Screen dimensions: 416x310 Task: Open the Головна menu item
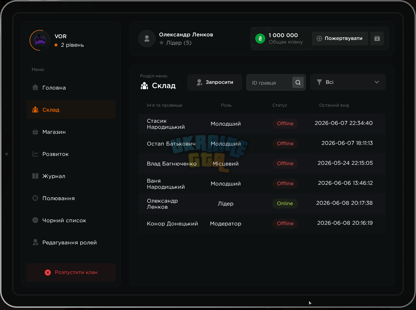pos(71,88)
